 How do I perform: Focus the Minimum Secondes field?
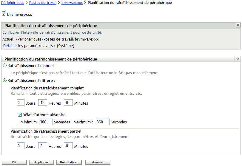(46, 122)
